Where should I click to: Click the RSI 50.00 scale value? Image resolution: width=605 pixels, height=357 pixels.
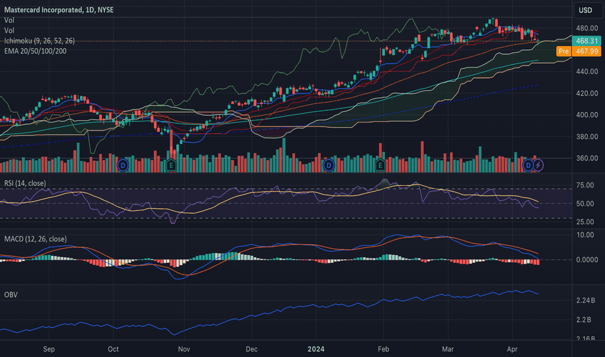585,203
